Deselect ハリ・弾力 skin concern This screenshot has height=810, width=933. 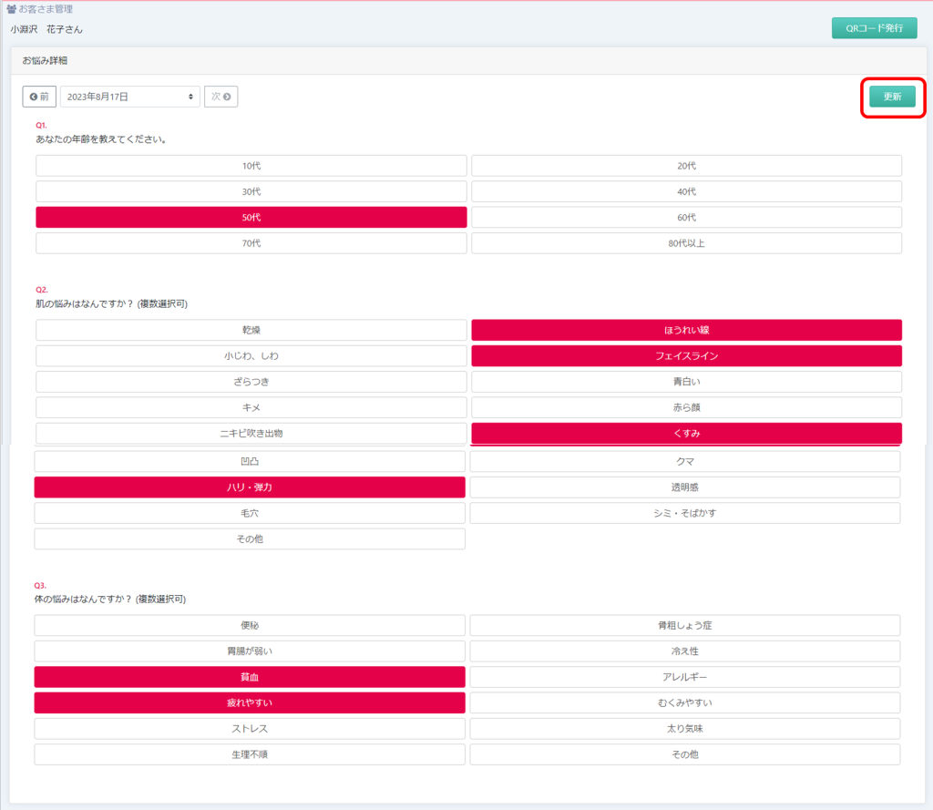[250, 487]
